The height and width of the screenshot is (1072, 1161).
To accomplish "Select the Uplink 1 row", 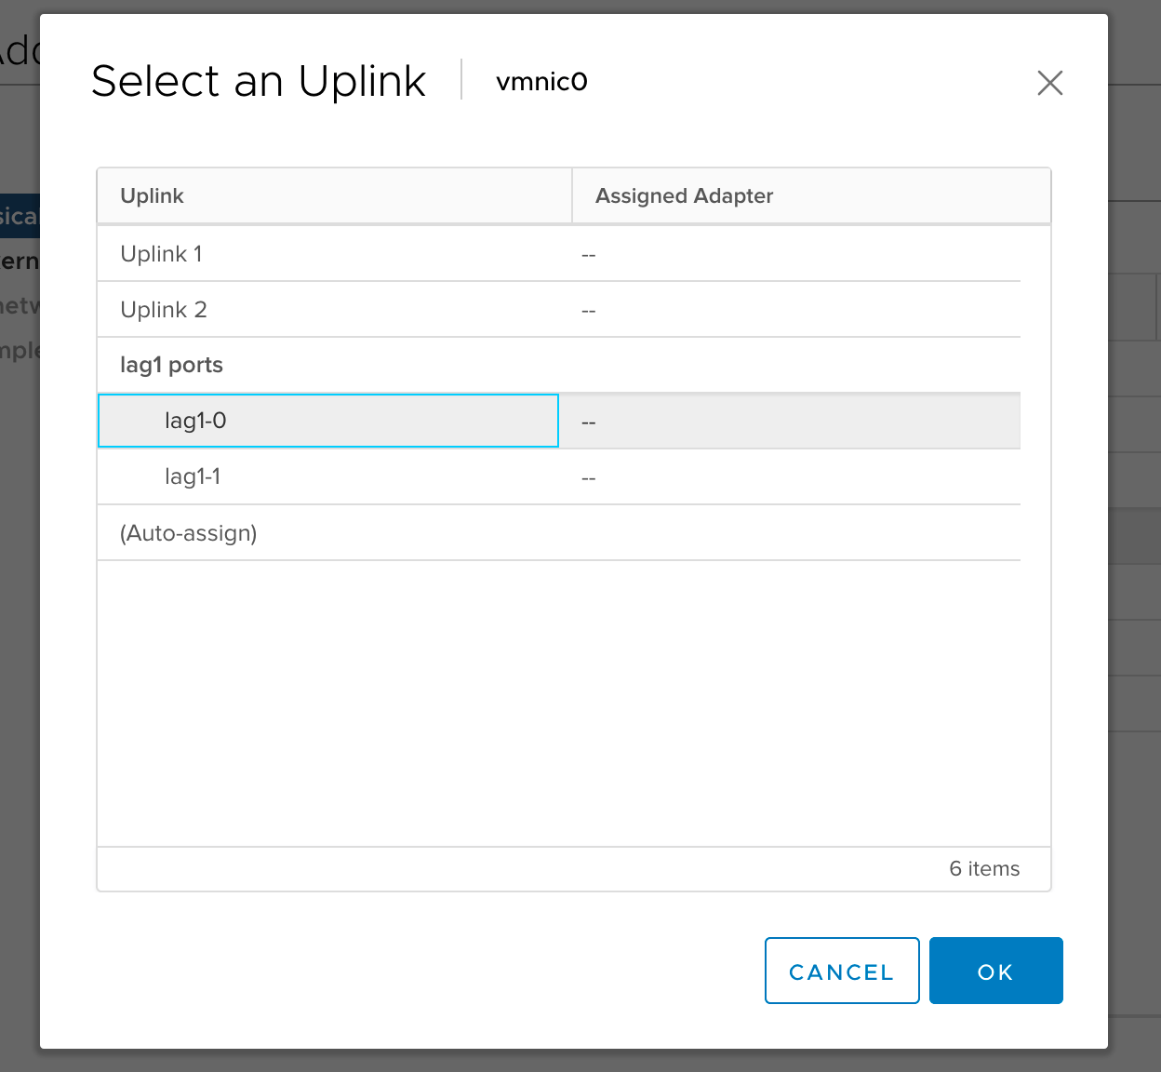I will 162,254.
